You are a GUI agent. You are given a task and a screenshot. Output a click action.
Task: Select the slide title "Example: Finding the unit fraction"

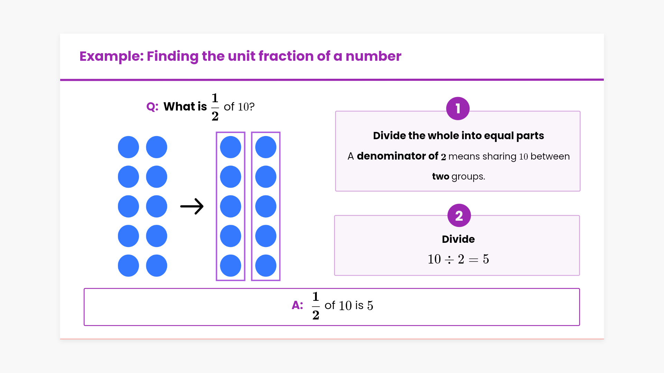click(x=240, y=56)
